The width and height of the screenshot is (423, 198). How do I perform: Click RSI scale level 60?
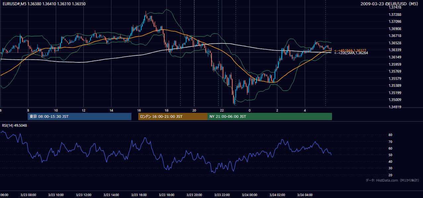[x=391, y=148]
